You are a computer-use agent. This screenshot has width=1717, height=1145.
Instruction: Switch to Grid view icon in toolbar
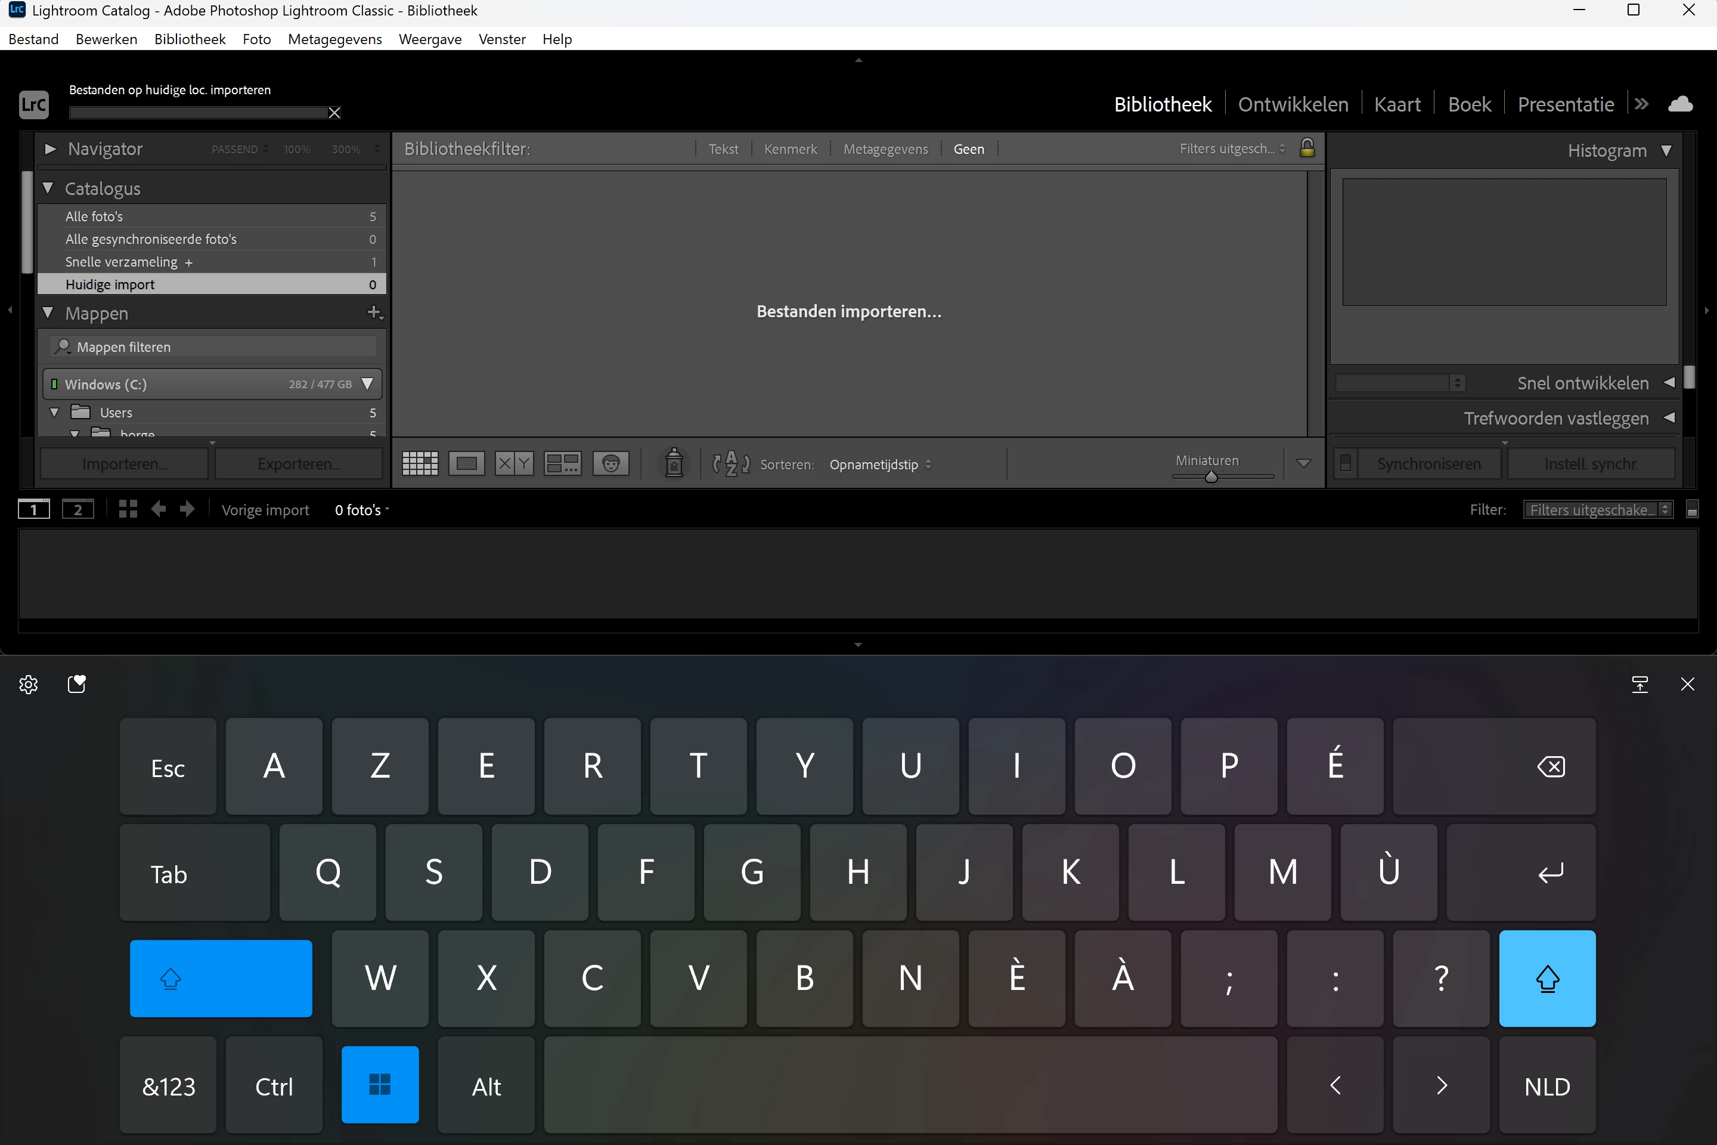click(420, 464)
